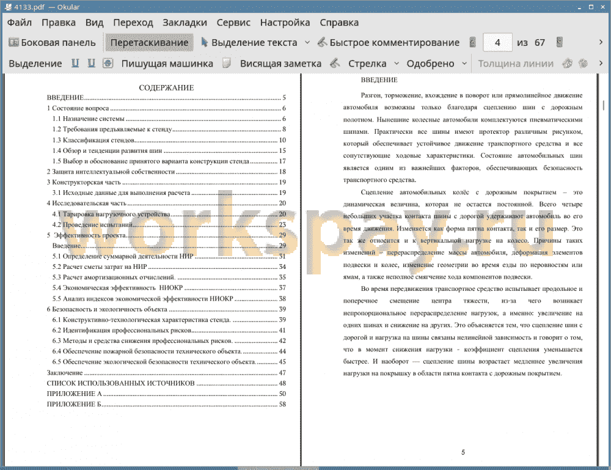Viewport: 611px width, 470px height.
Task: Expand the Одобрено stamp dropdown
Action: (464, 64)
